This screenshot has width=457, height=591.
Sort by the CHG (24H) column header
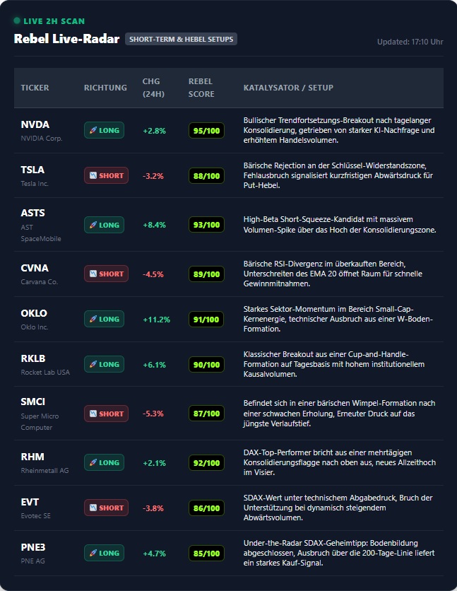[x=153, y=88]
